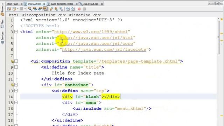Open the Files side panel
This screenshot has height=126, width=224.
pos(2,24)
